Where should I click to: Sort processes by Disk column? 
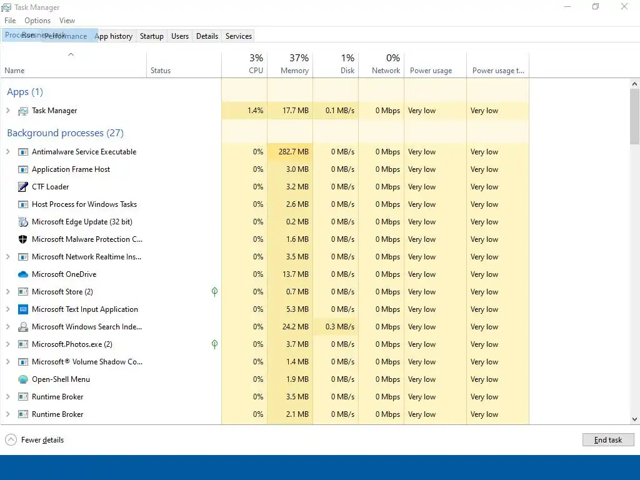click(x=336, y=65)
